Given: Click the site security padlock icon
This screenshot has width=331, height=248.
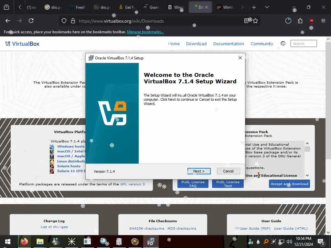Looking at the screenshot, I should click(x=73, y=21).
